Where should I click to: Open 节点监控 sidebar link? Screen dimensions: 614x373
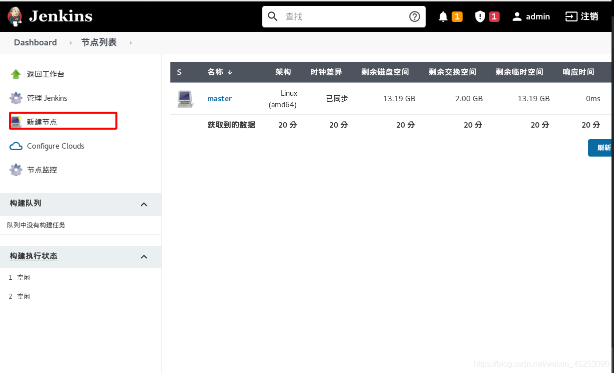pyautogui.click(x=42, y=170)
